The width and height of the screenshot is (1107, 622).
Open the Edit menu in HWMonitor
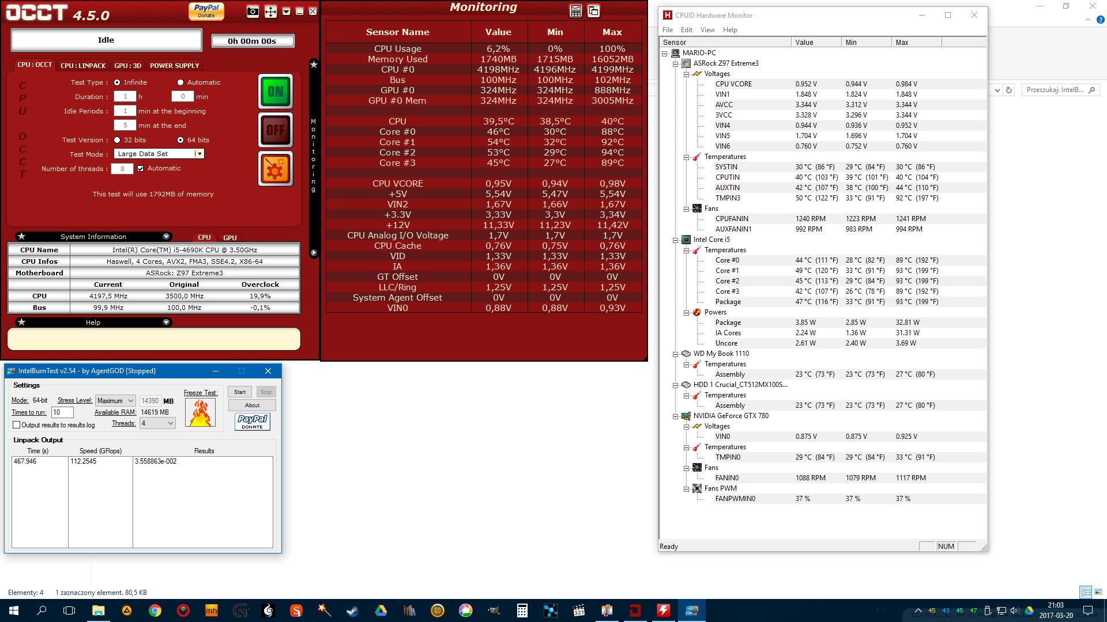[686, 30]
